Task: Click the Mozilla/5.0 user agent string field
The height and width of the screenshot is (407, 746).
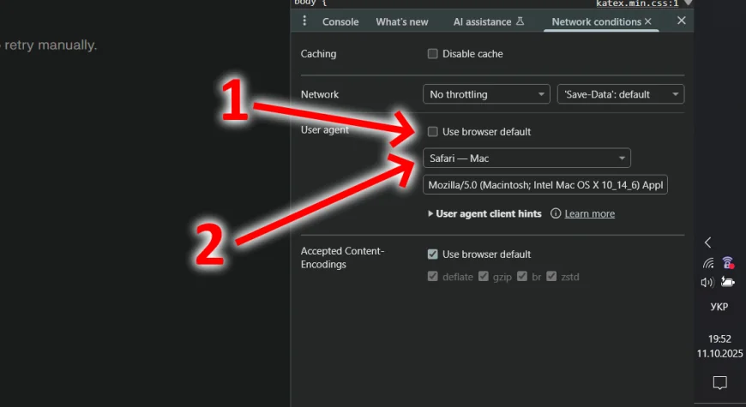Action: pyautogui.click(x=544, y=185)
